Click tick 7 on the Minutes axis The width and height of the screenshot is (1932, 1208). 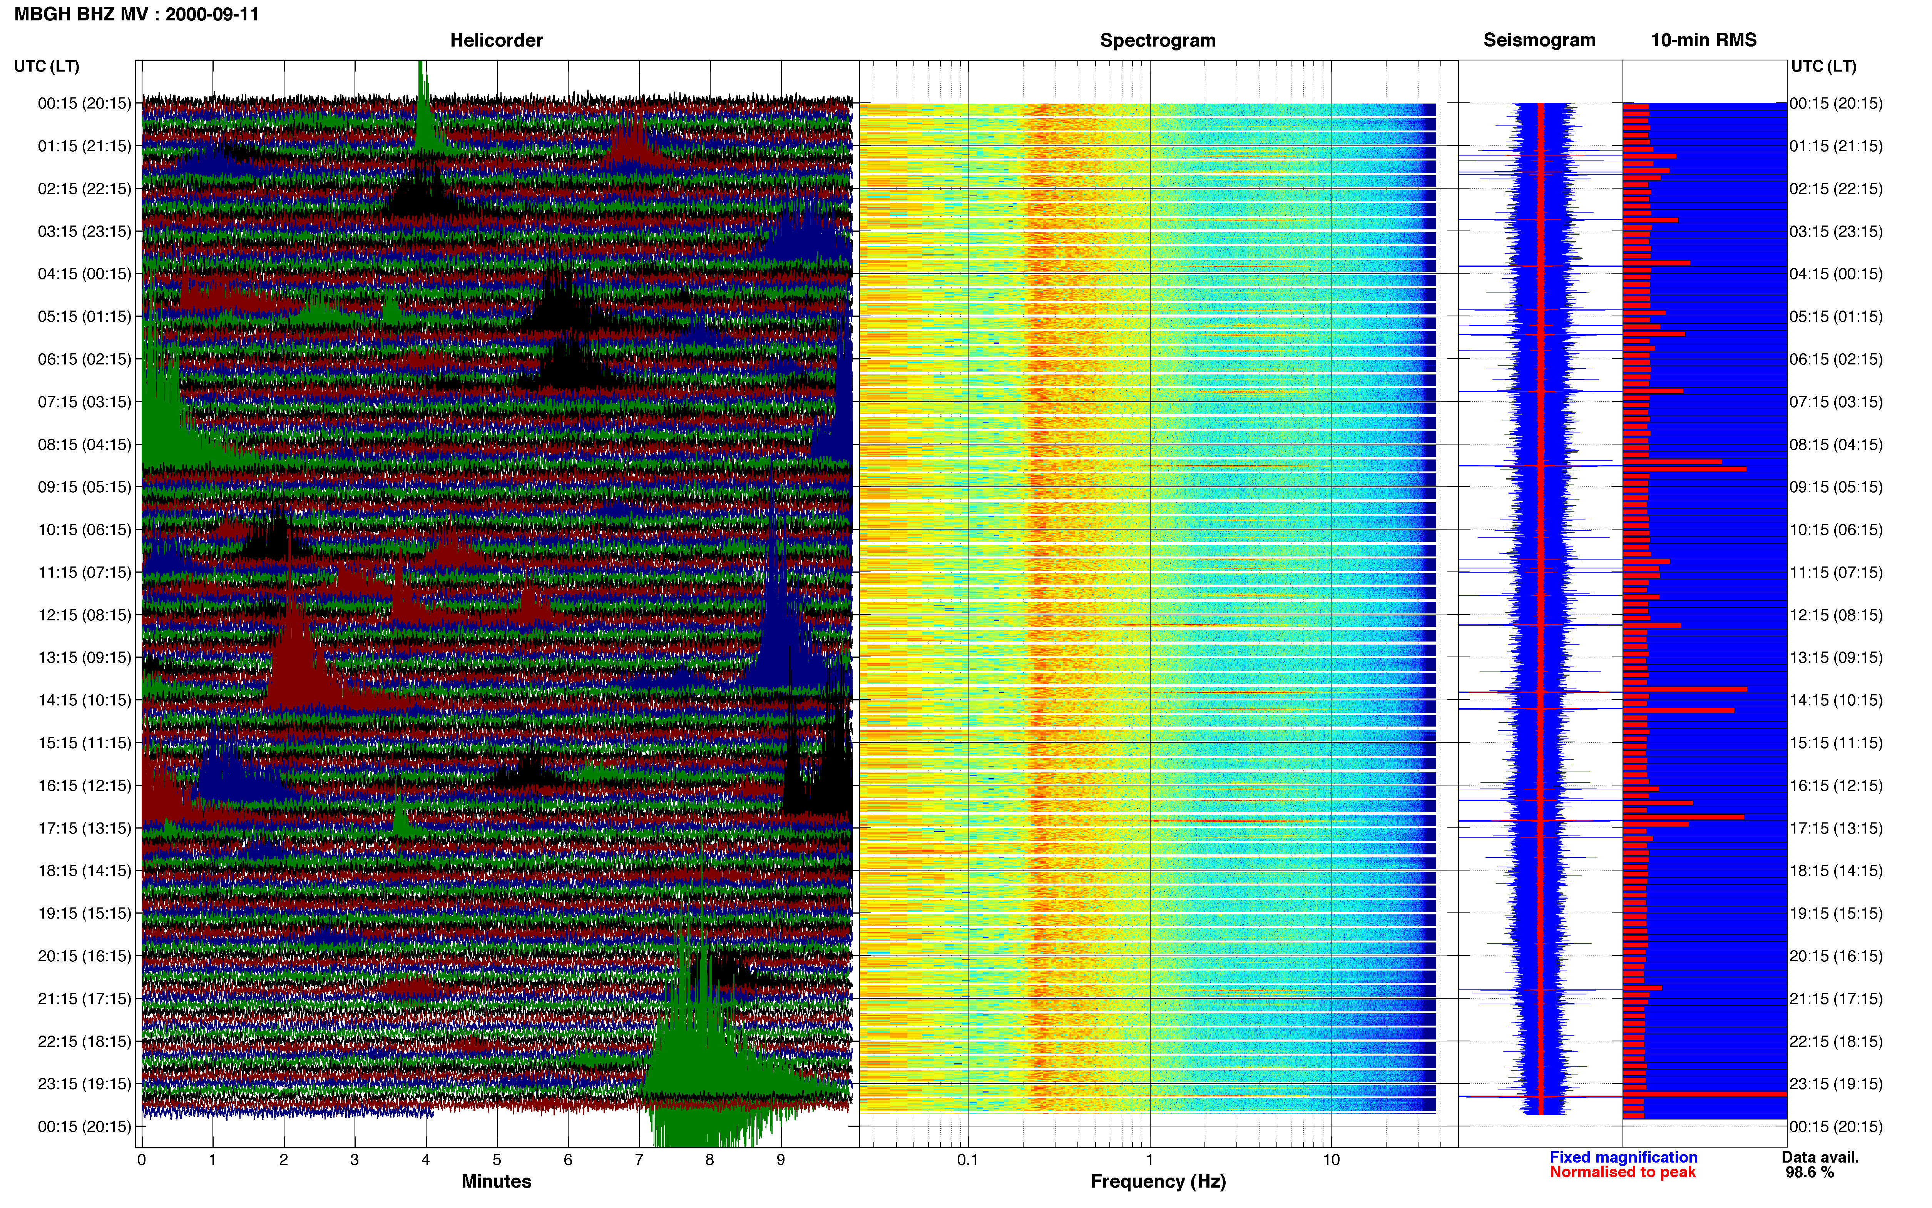point(639,1160)
